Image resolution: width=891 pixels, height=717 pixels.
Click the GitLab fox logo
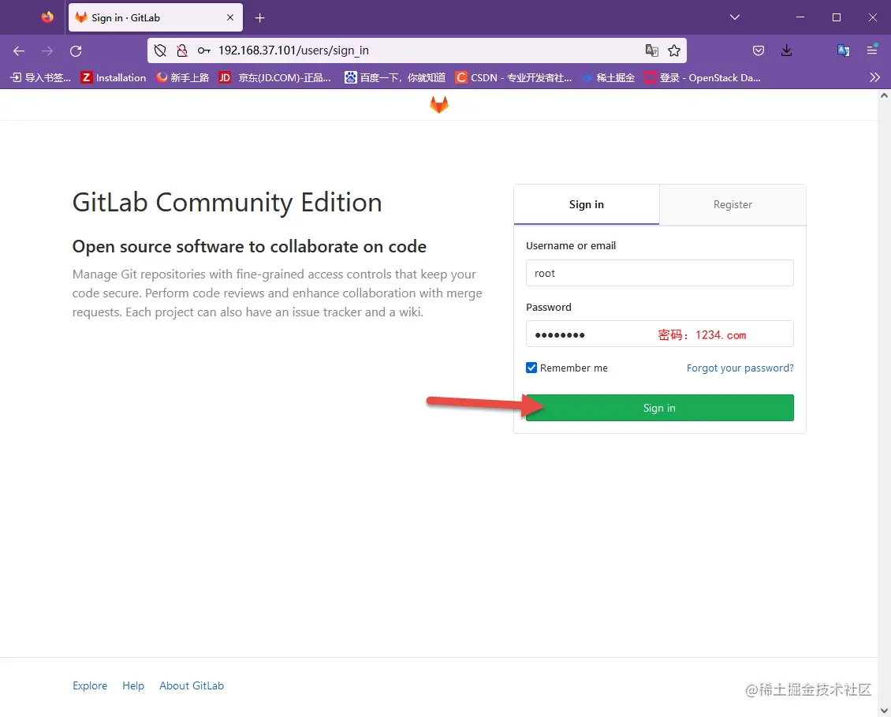point(438,105)
